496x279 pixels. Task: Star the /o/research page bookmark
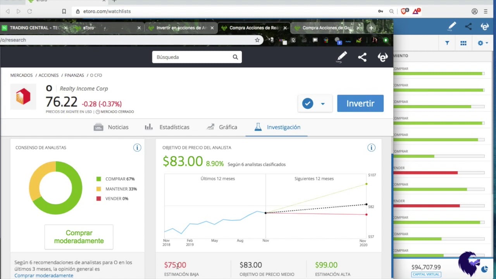pyautogui.click(x=257, y=40)
